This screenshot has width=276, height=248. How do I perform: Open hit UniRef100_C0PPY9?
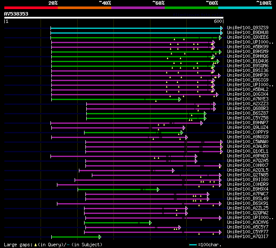click(x=248, y=132)
